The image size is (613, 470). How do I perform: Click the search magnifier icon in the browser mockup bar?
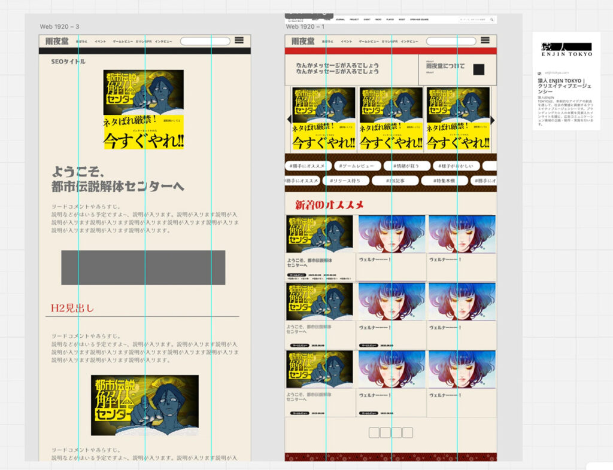491,19
